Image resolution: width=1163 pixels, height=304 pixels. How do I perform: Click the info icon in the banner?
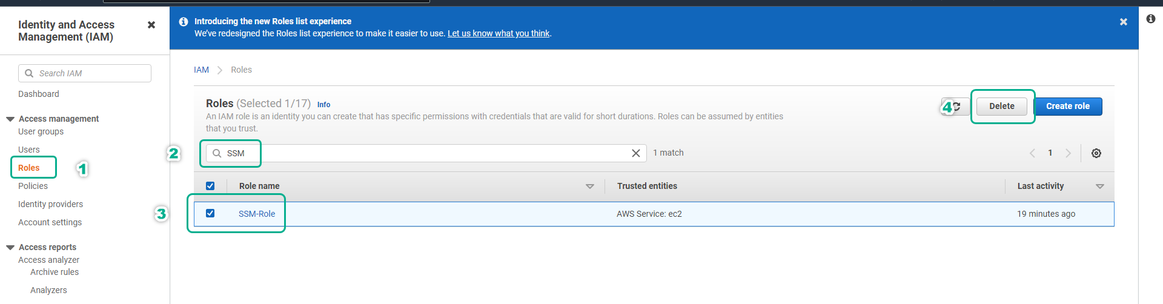click(184, 22)
